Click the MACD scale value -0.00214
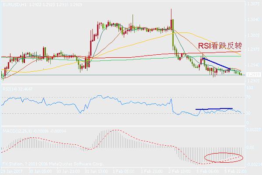This screenshot has width=262, height=175. coord(254,164)
